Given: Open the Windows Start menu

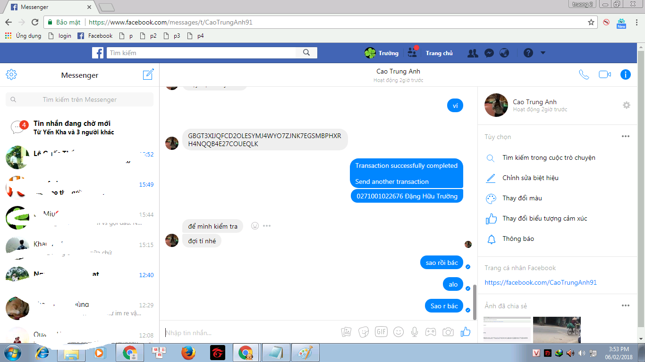Looking at the screenshot, I should [x=11, y=352].
